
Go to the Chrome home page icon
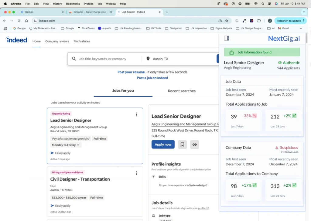(x=26, y=21)
